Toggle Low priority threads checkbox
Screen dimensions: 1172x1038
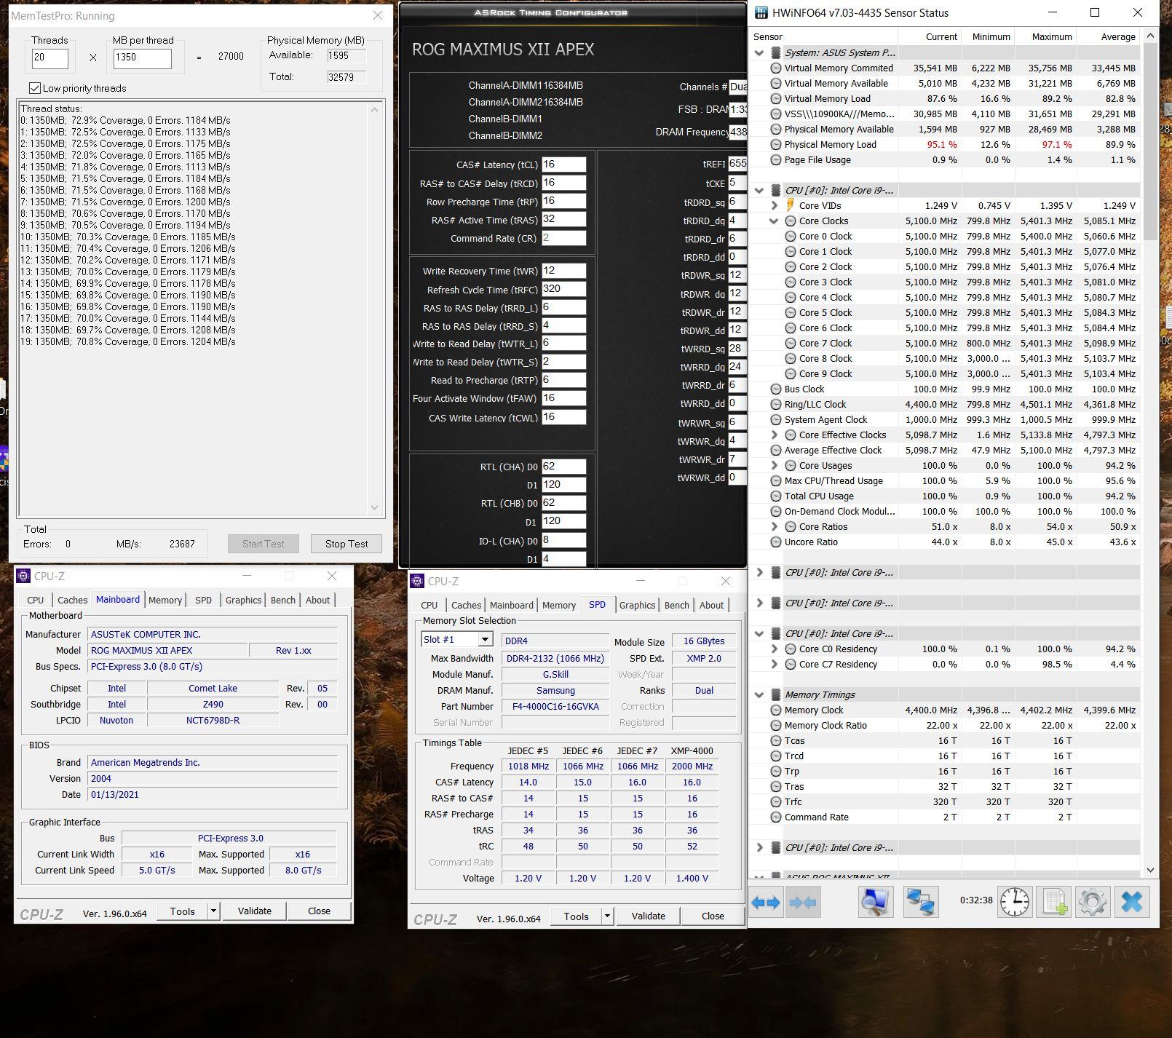tap(34, 88)
